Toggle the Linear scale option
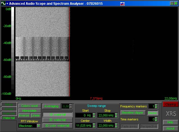Image resolution: width=179 pixels, height=132 pixels. tap(36, 115)
